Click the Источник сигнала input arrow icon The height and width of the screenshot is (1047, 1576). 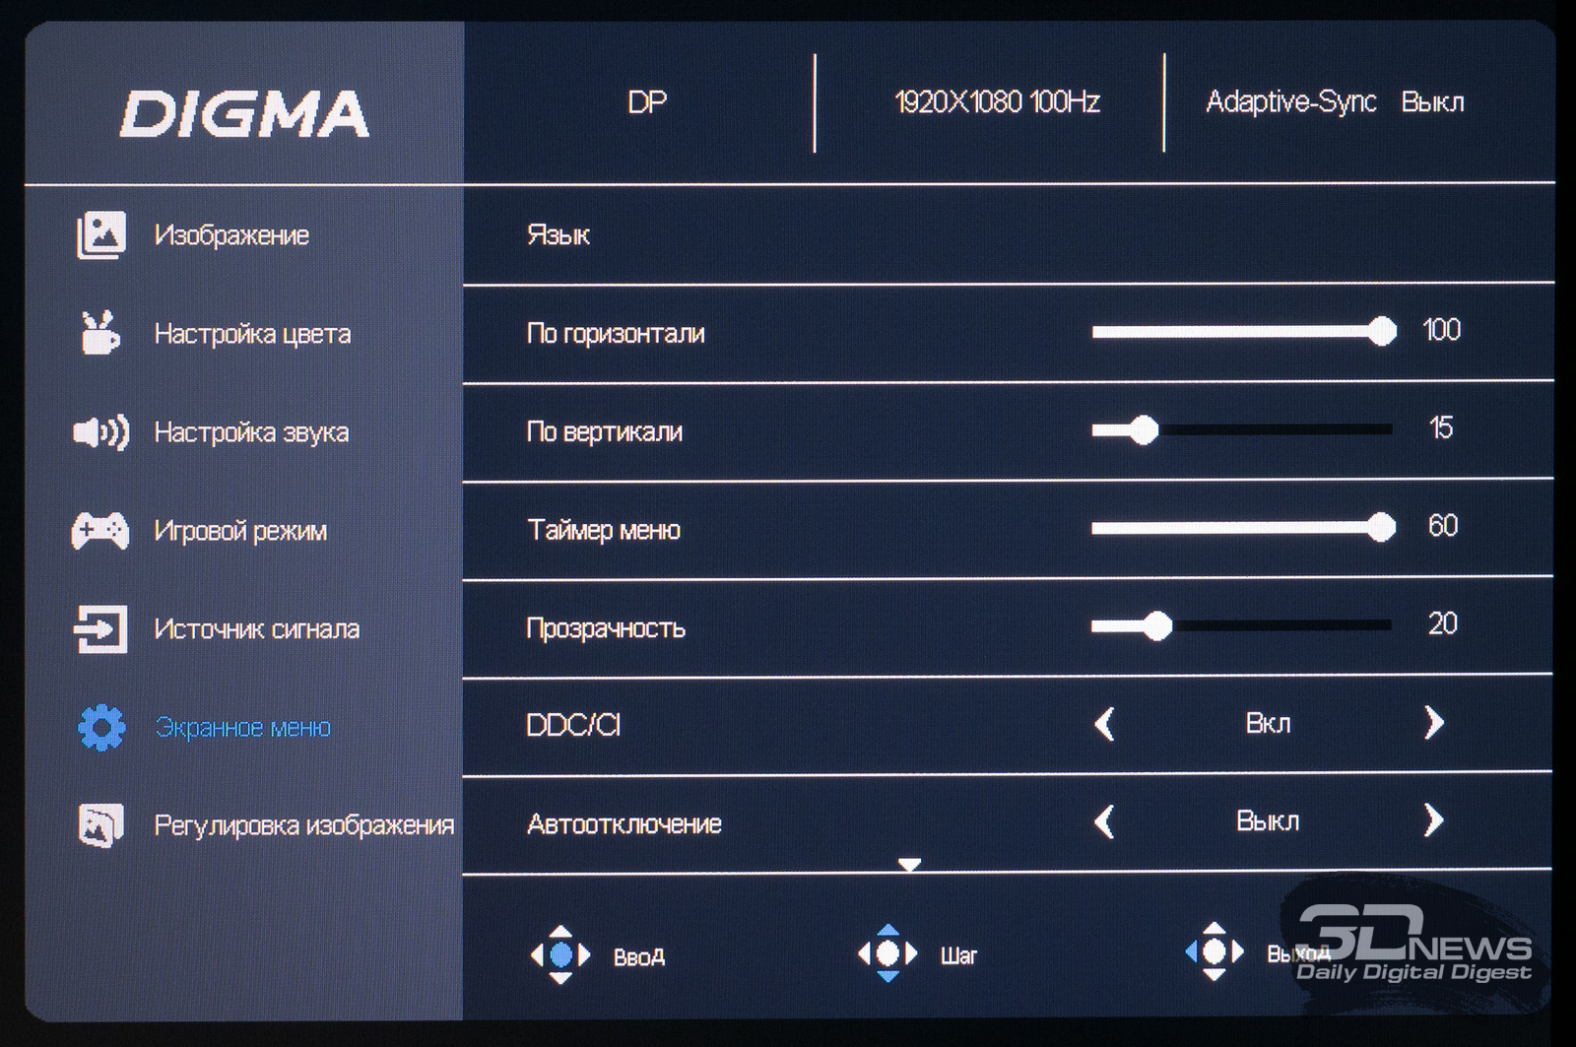100,628
